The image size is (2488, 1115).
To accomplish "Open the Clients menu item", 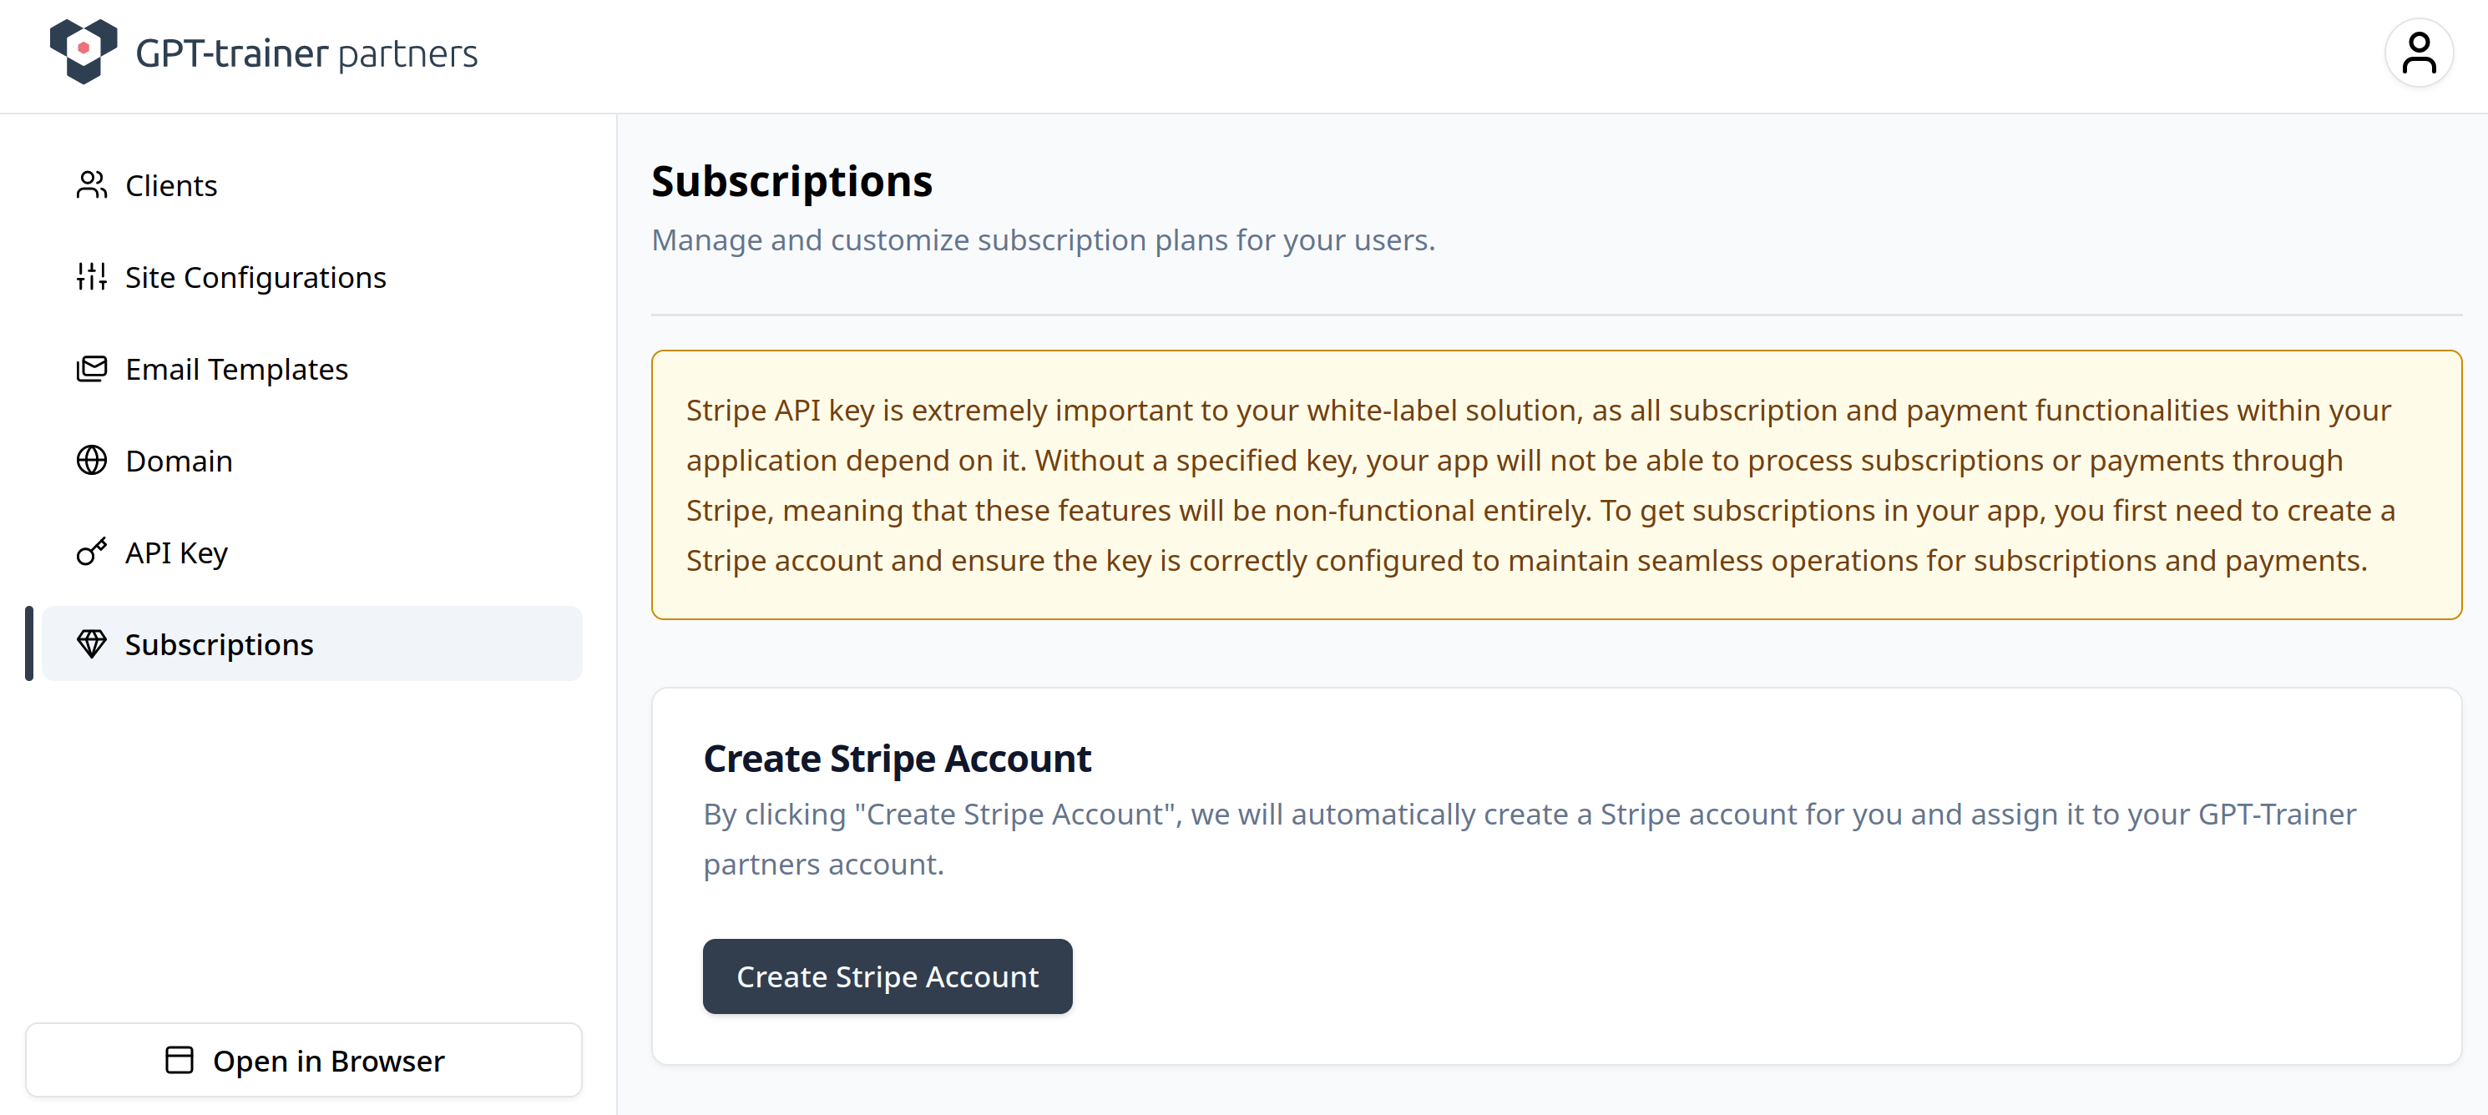I will pos(171,185).
